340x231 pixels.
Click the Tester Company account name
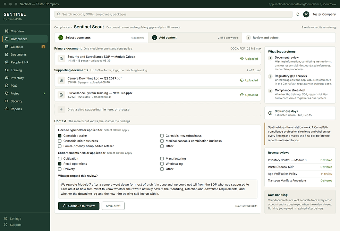pyautogui.click(x=324, y=14)
